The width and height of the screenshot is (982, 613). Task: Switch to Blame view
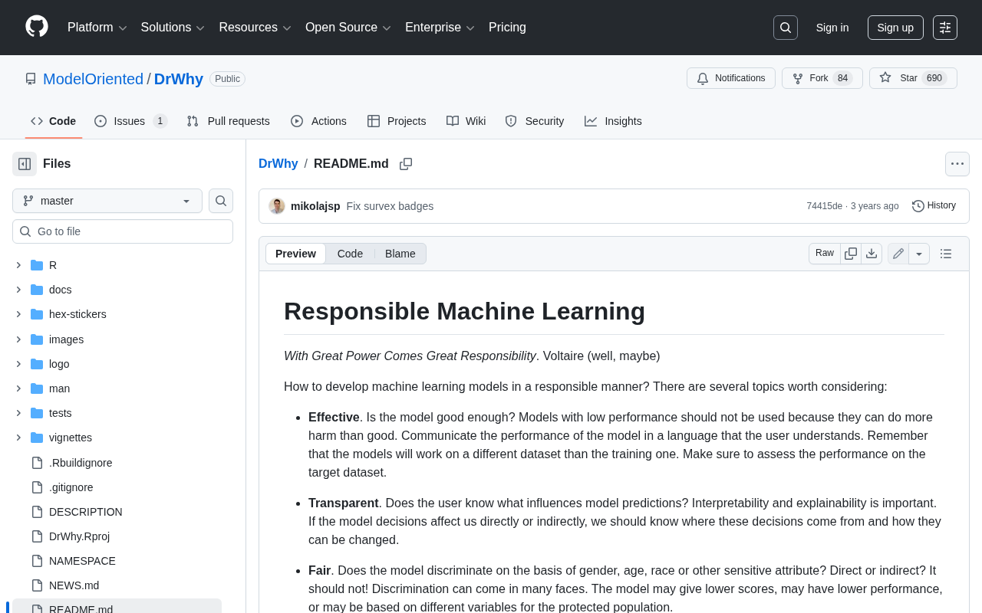click(400, 254)
